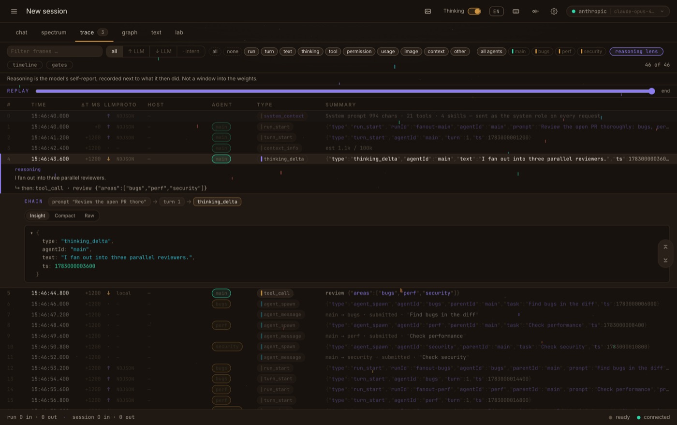This screenshot has width=677, height=425.
Task: Click the prompt chain breadcrumb chip
Action: click(99, 202)
